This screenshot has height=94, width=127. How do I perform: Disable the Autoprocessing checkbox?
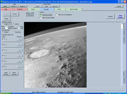41,15
